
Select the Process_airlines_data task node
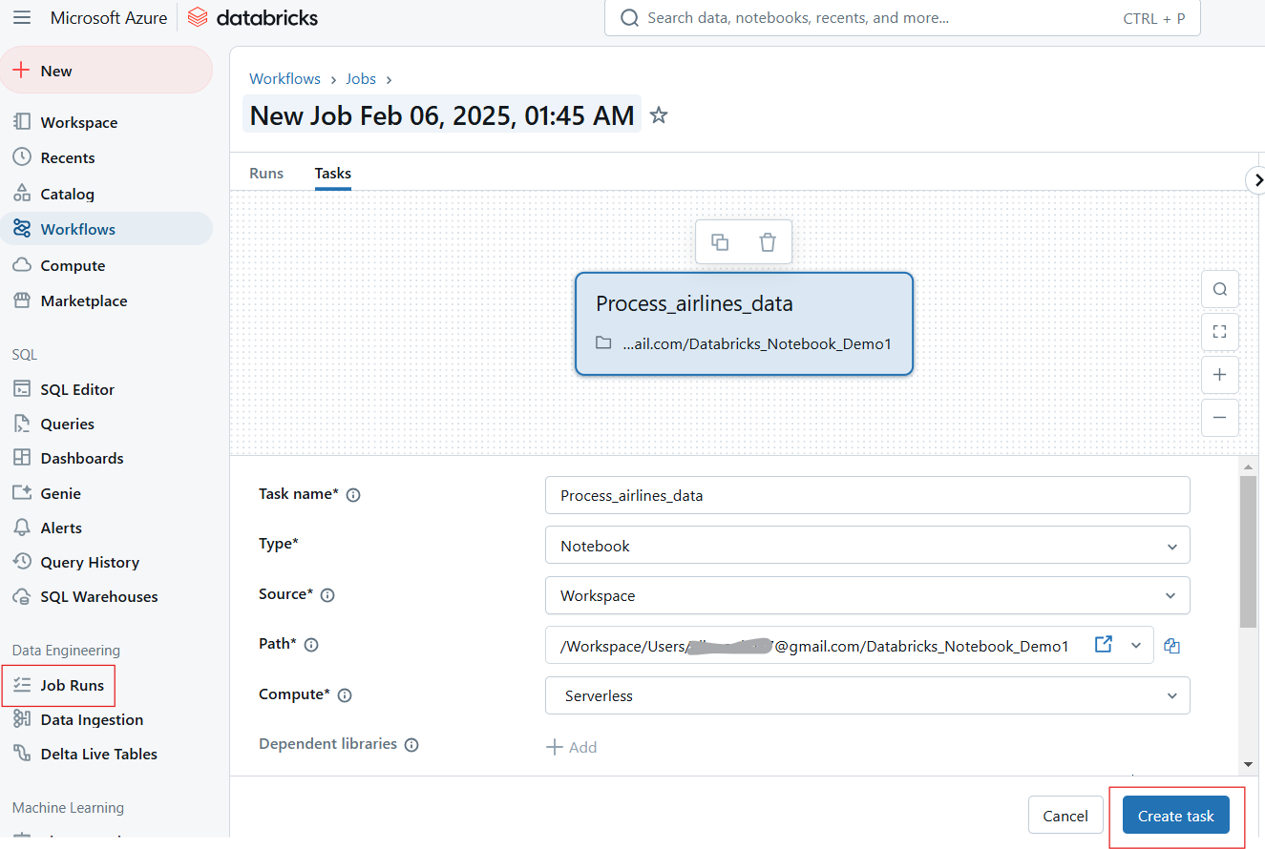[744, 323]
